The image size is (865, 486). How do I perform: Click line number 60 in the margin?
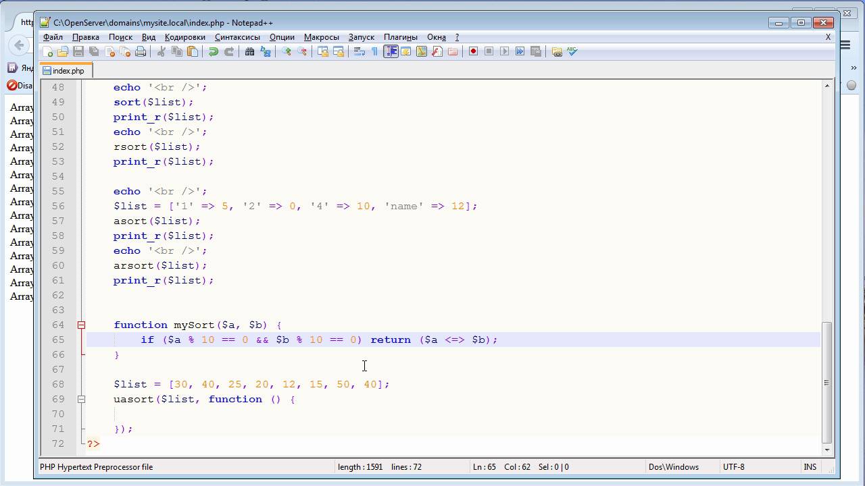tap(57, 265)
